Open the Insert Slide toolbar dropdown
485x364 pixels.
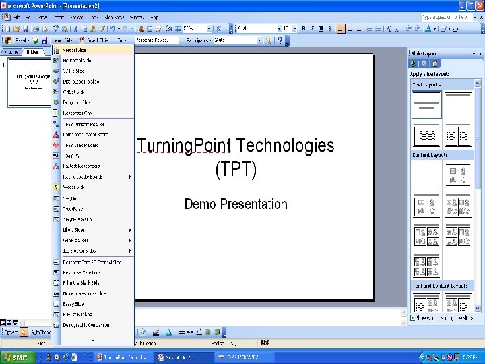click(x=64, y=40)
